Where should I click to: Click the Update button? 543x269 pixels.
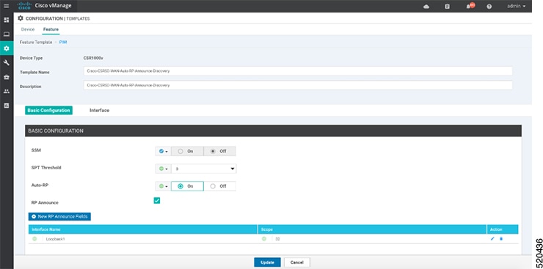pos(267,262)
